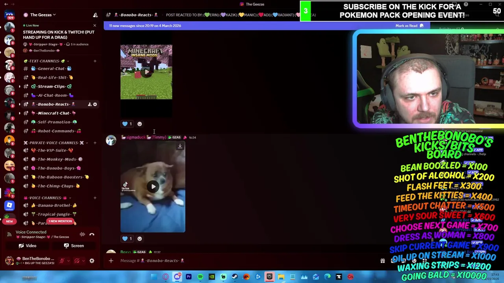Expand threads arrow beside Minecraft-Chat channel

(20, 113)
